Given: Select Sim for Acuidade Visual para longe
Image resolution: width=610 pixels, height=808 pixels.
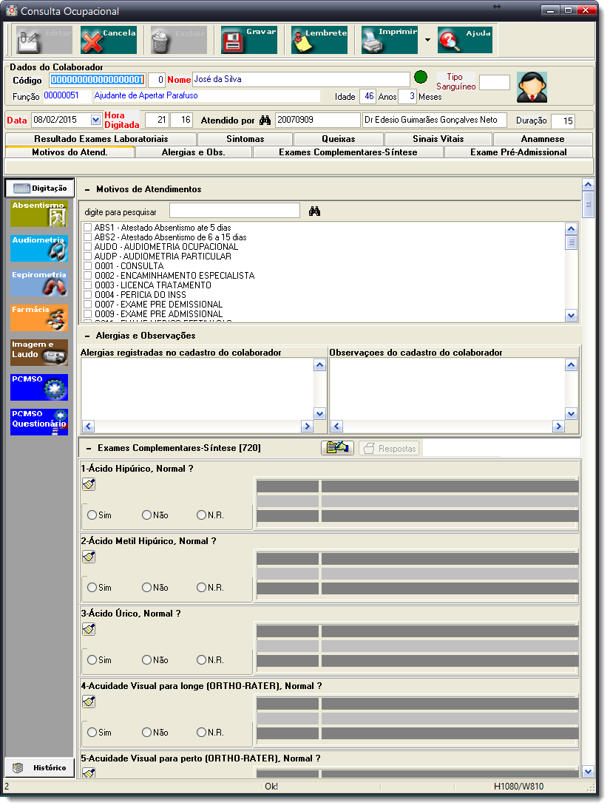Looking at the screenshot, I should [x=92, y=733].
